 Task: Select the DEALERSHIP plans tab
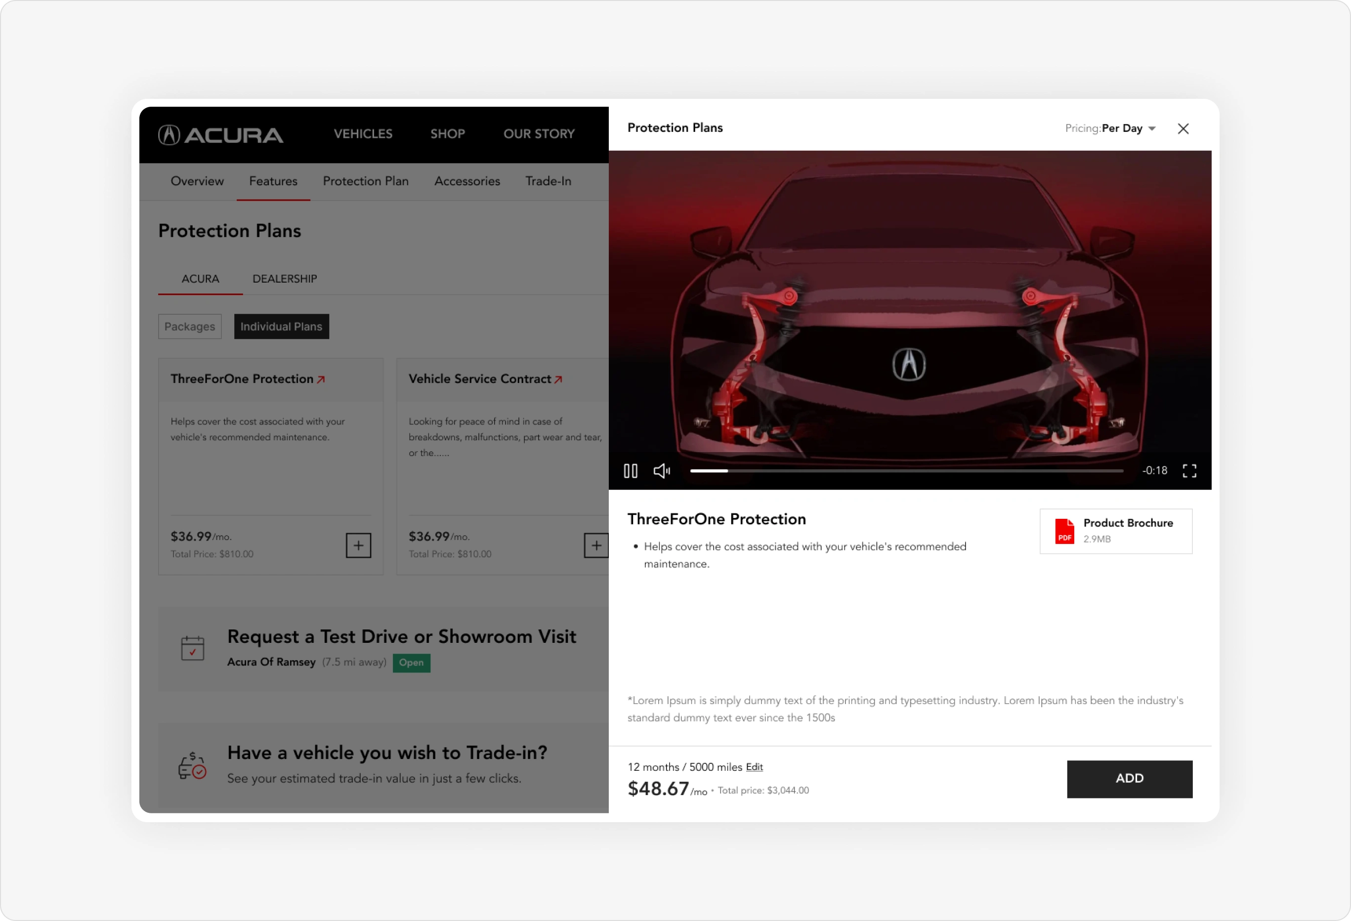pyautogui.click(x=284, y=279)
